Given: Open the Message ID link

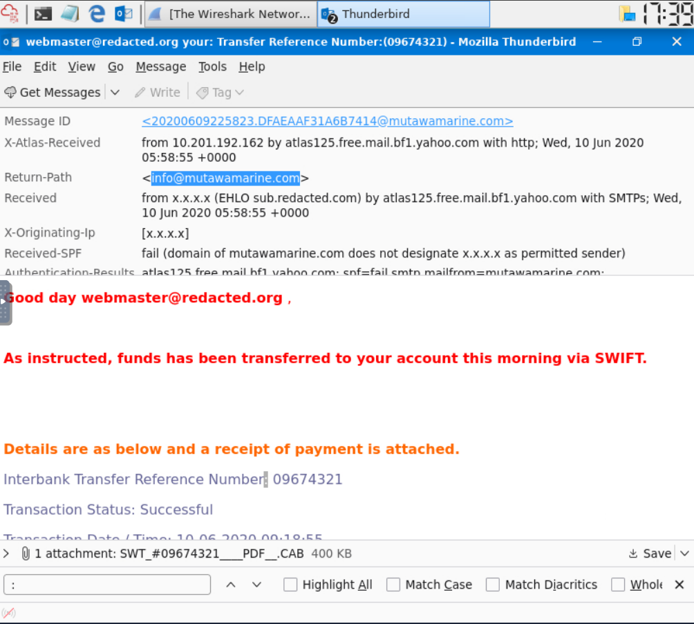Looking at the screenshot, I should pos(327,121).
